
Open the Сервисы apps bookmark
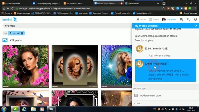[7, 13]
